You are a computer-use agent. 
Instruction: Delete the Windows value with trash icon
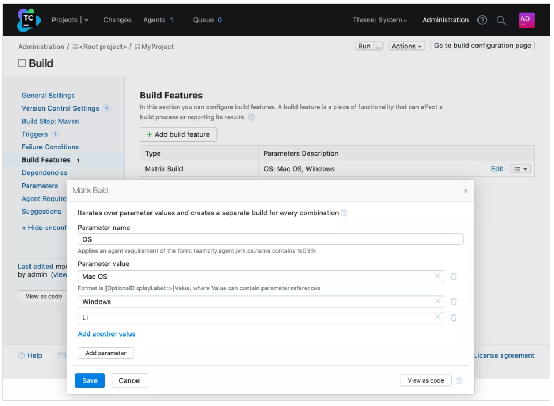click(454, 302)
